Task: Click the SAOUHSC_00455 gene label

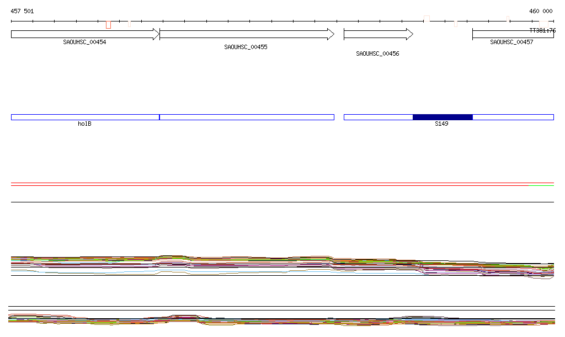Action: click(x=246, y=47)
